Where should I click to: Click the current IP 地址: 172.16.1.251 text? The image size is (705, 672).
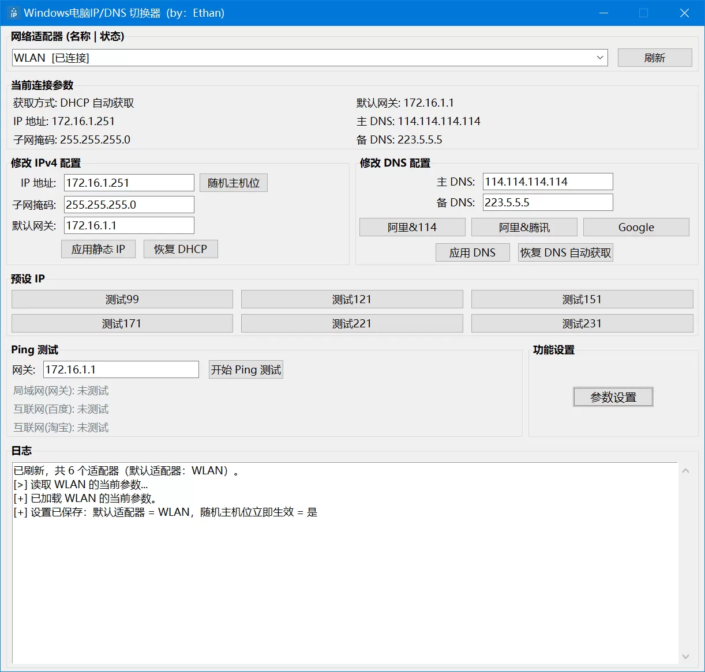pos(64,121)
